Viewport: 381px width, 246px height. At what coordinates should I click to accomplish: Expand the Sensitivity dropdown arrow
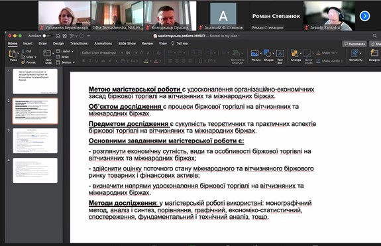360,53
